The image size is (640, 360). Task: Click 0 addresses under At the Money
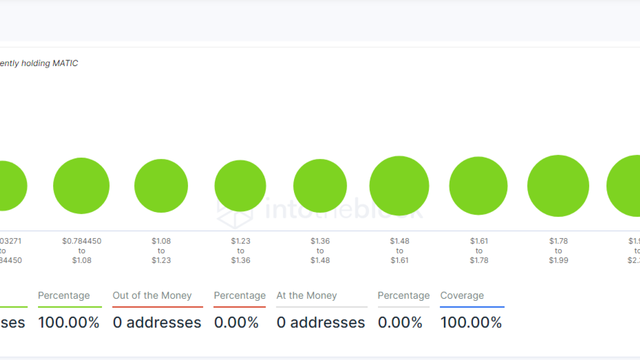(321, 322)
